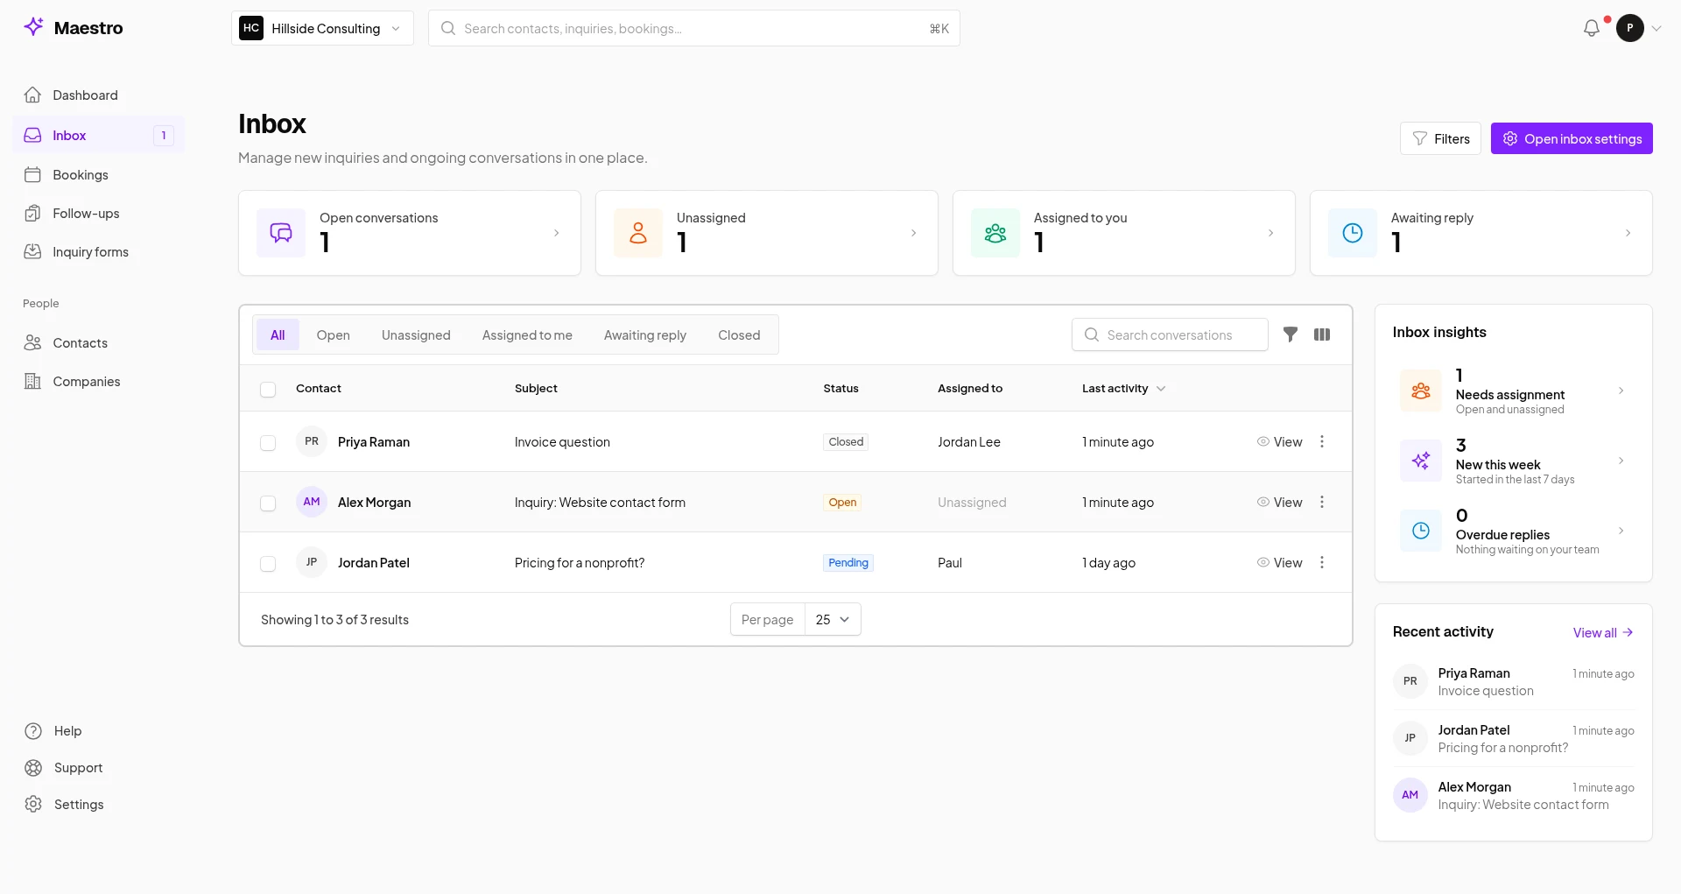Check the Priya Raman row checkbox
The image size is (1681, 894).
tap(268, 443)
